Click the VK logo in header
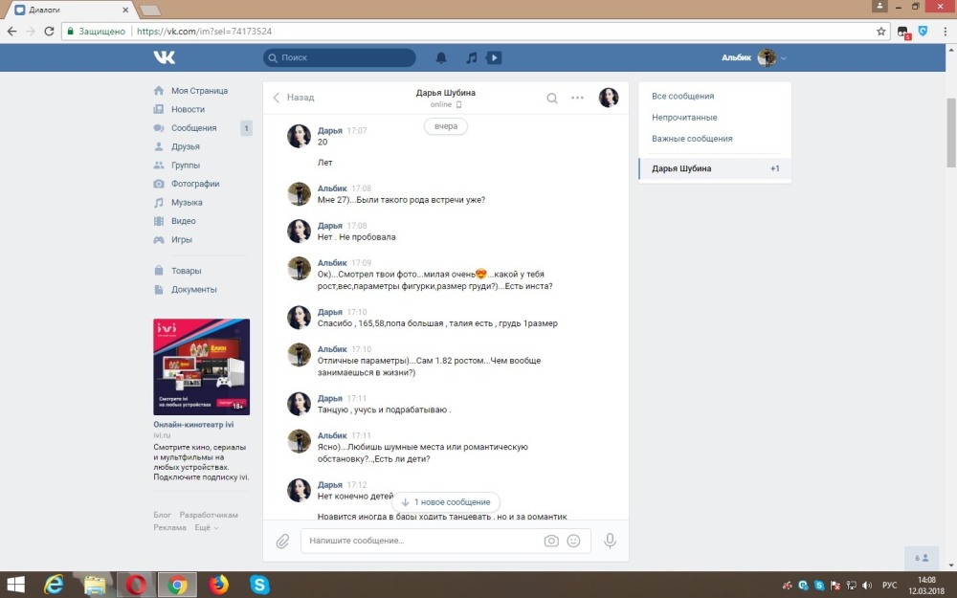This screenshot has height=598, width=957. pos(164,57)
